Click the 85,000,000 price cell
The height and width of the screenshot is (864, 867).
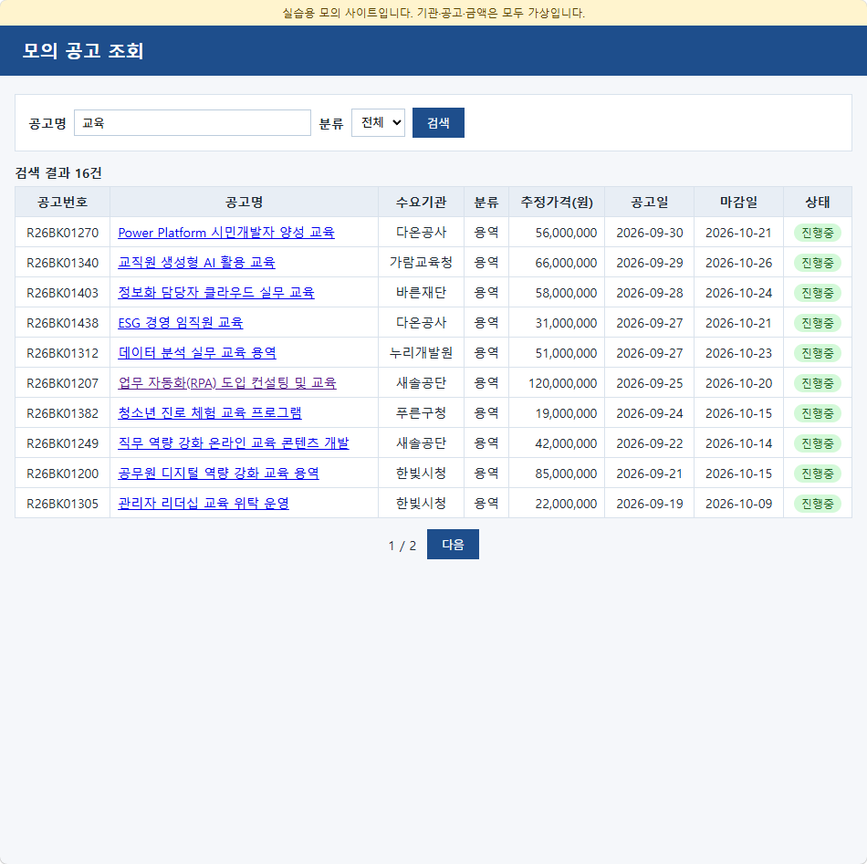coord(557,474)
